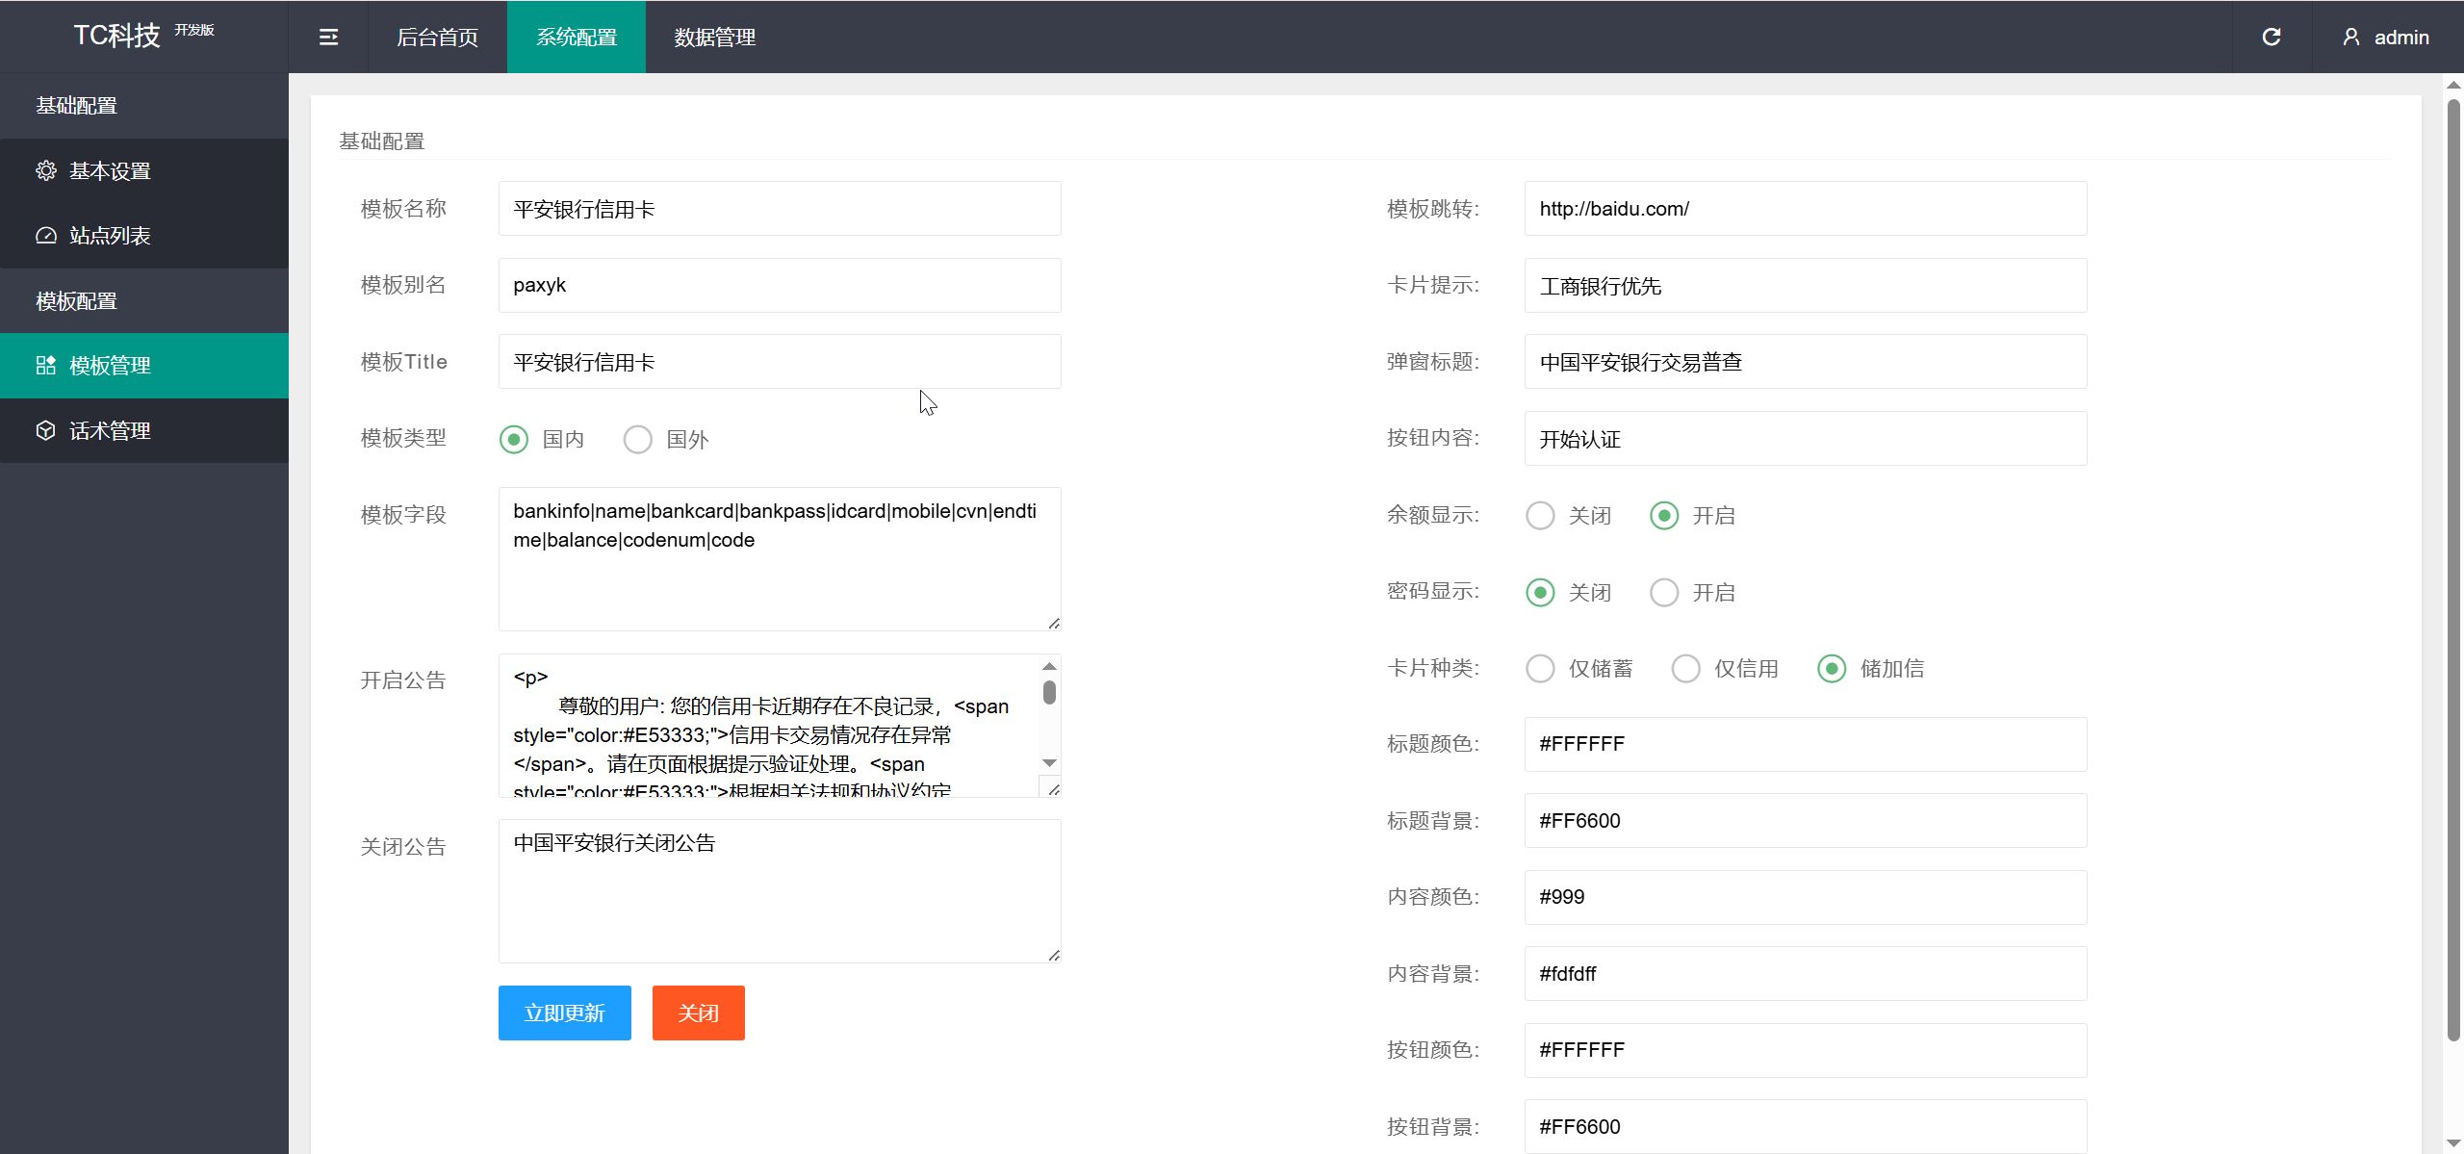Collapse the 基础配置 sidebar group
The height and width of the screenshot is (1154, 2464).
[x=77, y=106]
